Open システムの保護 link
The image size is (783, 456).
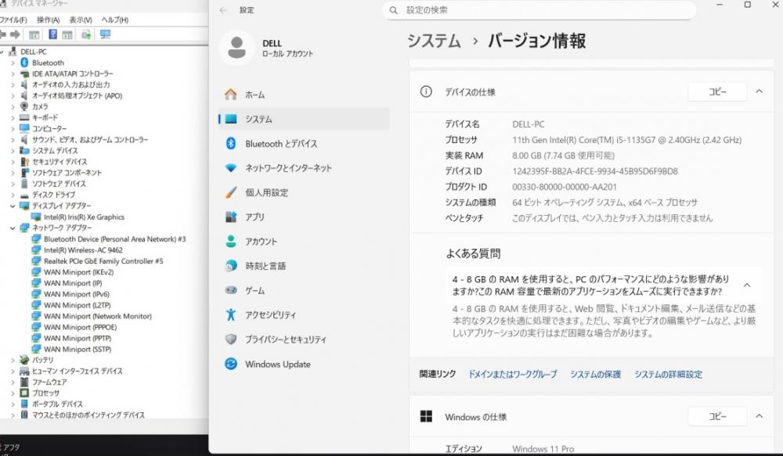pyautogui.click(x=595, y=374)
